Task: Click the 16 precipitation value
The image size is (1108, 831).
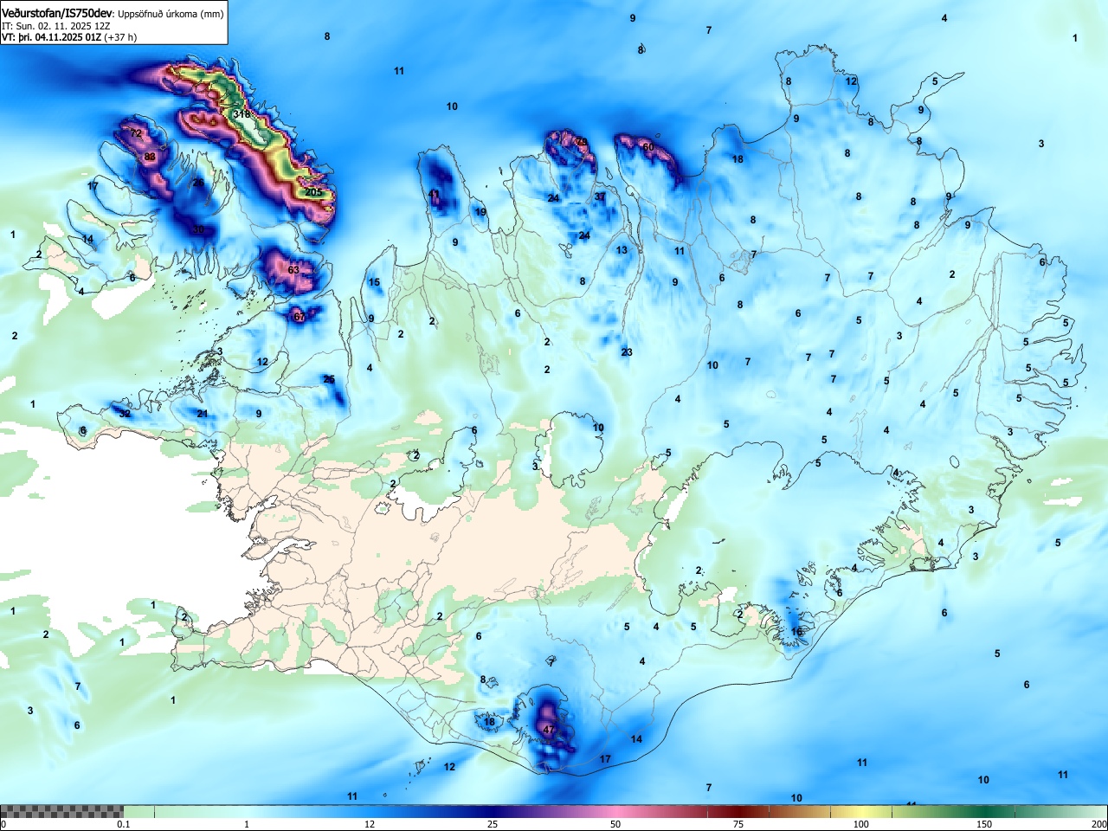Action: [x=797, y=633]
